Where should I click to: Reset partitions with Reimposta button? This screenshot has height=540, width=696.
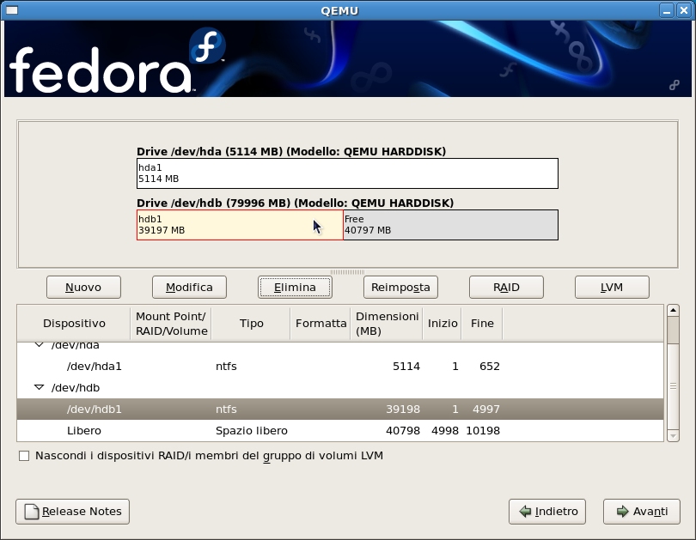(x=400, y=288)
